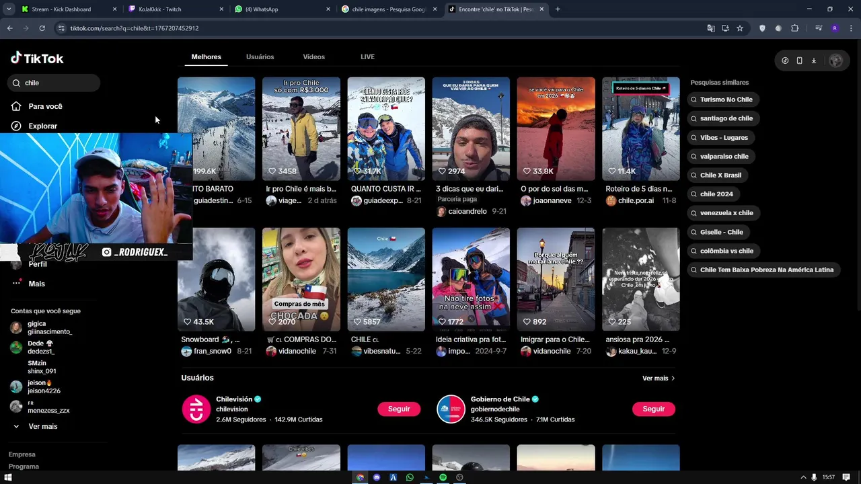The width and height of the screenshot is (861, 484).
Task: Open Chrome profile R avatar
Action: (835, 28)
